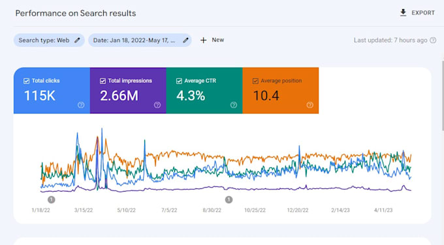Click the 5/10/22 axis date label
Image resolution: width=444 pixels, height=245 pixels.
point(126,210)
